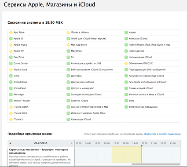Open the App Store status entry

37,33
